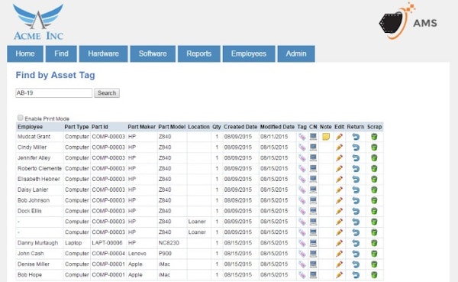Select the employee name Mudcat Grant
The image size is (458, 282).
coord(34,137)
